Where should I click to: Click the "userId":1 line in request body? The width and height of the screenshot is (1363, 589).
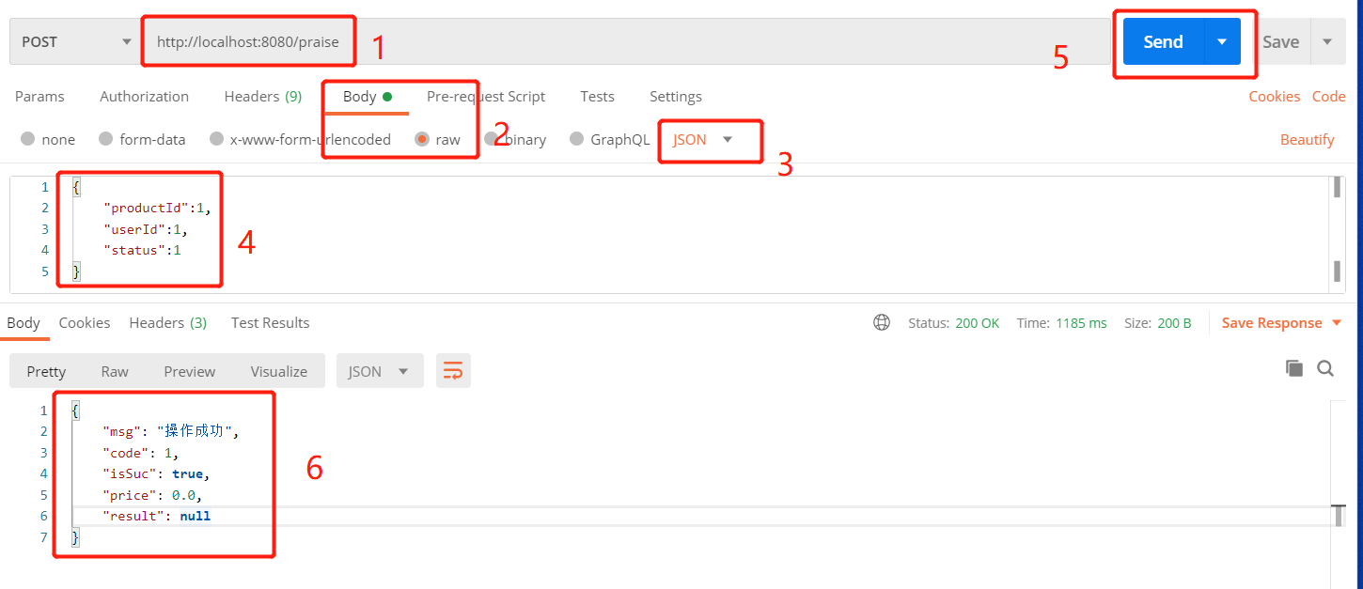pyautogui.click(x=146, y=229)
